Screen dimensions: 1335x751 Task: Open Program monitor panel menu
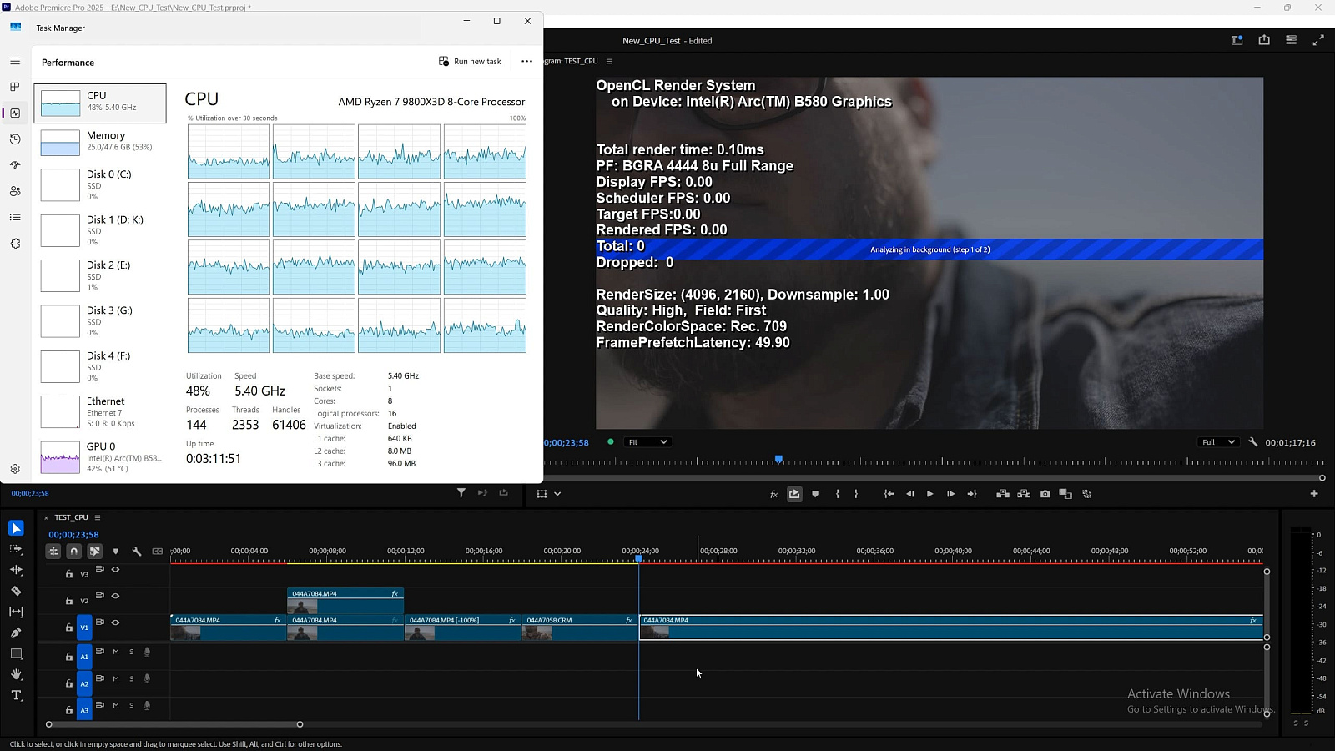(x=609, y=61)
